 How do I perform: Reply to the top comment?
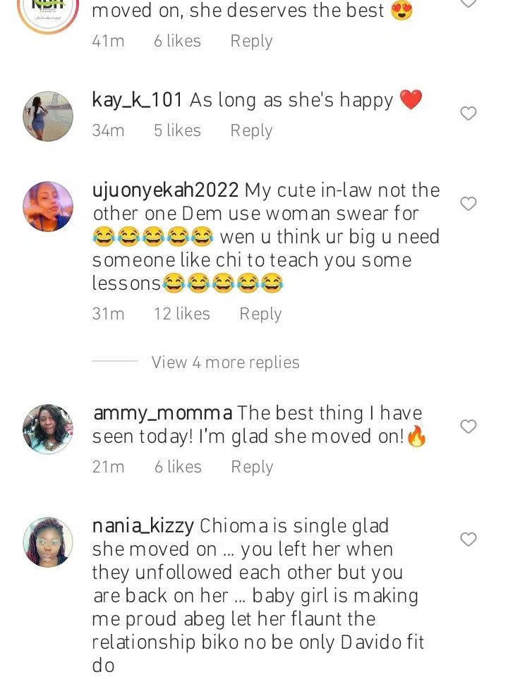click(251, 42)
